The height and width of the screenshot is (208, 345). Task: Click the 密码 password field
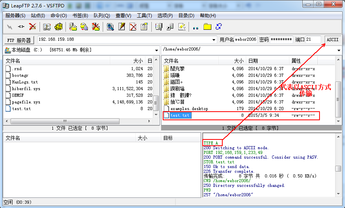coord(281,40)
